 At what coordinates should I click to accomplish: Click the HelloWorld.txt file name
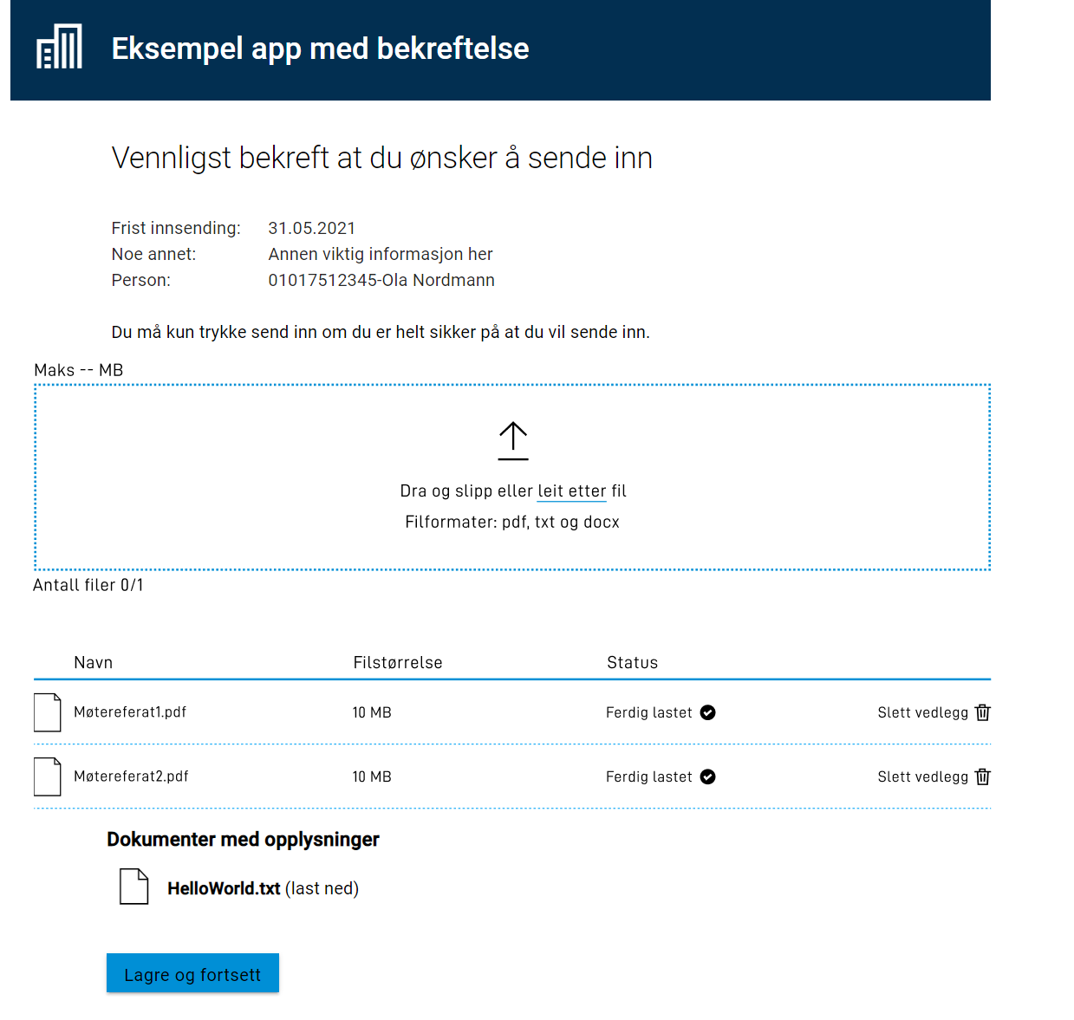[225, 888]
